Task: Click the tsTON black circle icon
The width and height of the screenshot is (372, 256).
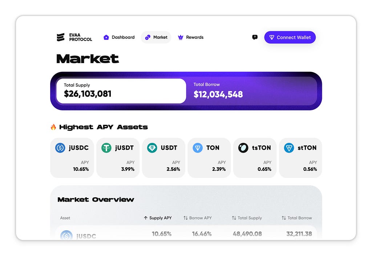Action: tap(243, 148)
